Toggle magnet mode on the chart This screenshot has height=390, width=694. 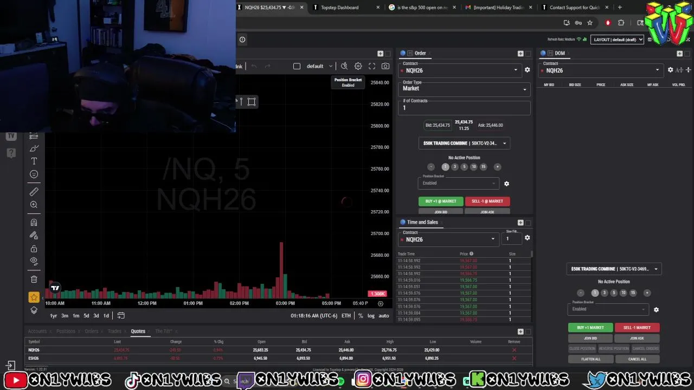click(x=34, y=222)
